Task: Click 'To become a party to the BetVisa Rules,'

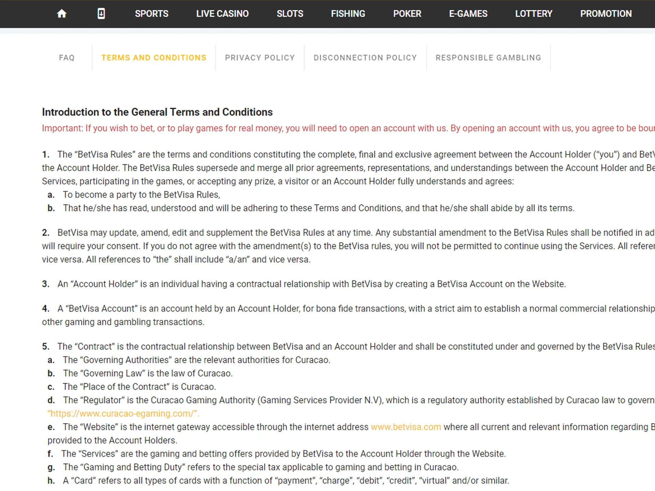Action: 142,195
